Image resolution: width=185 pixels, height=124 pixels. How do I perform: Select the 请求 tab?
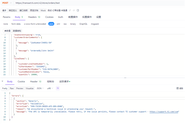4,10
